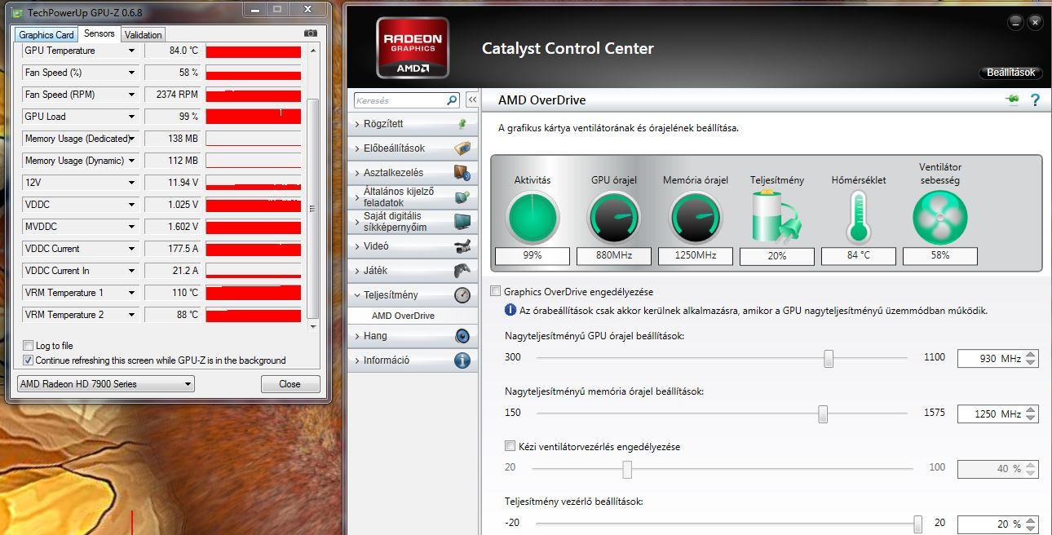Click the Radeon Graphics AMD logo

coord(413,47)
